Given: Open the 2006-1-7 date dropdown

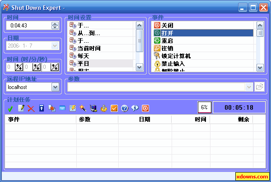Looking at the screenshot, I should click(x=55, y=46).
